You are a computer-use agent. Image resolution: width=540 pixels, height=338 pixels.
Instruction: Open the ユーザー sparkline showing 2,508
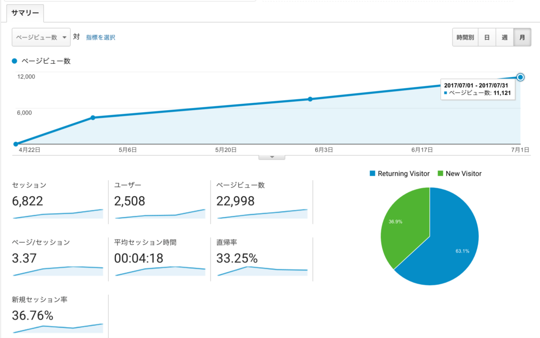click(160, 214)
